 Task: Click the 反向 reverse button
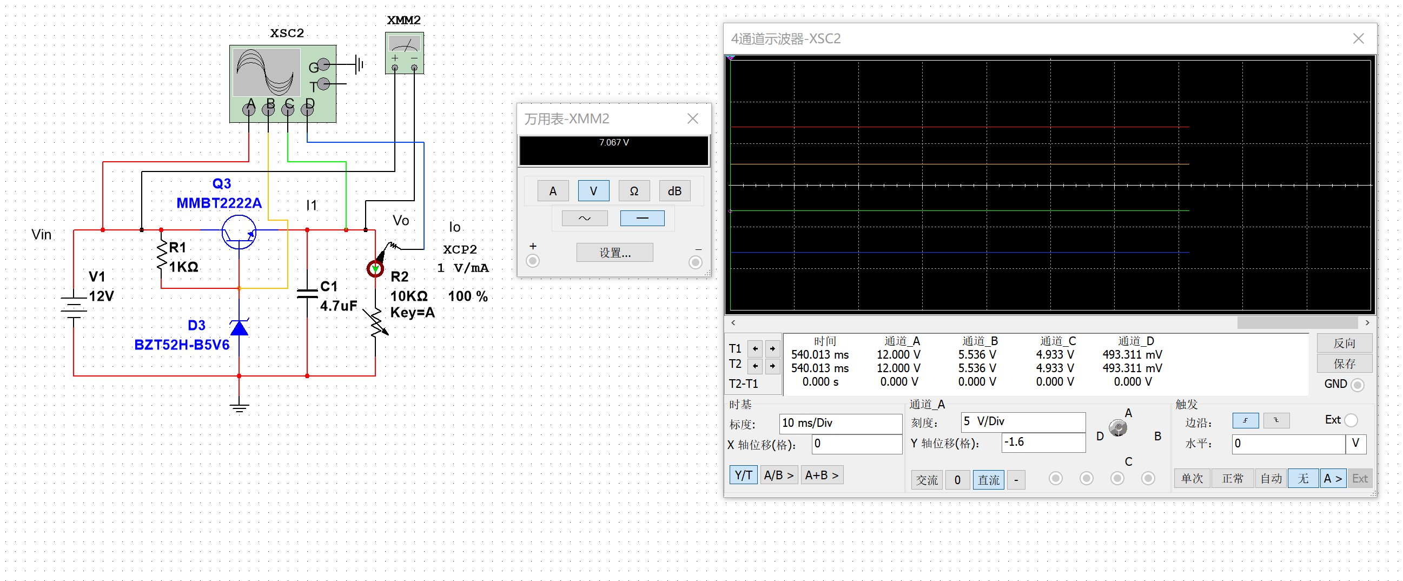click(x=1344, y=343)
